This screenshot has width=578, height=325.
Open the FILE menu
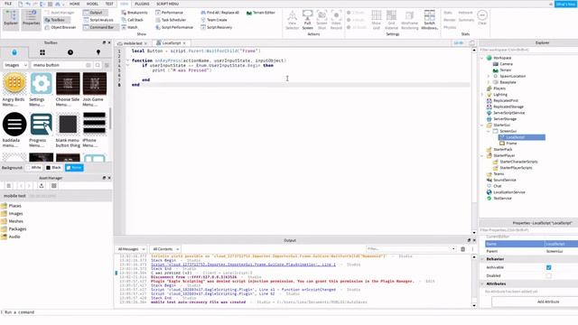8,4
